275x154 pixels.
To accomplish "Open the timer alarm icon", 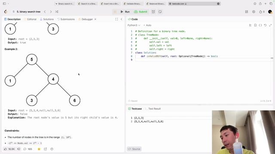I will (153, 12).
